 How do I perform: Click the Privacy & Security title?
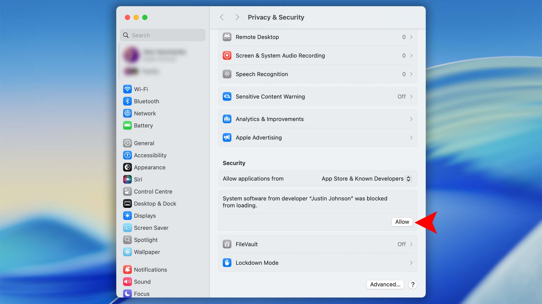[276, 17]
